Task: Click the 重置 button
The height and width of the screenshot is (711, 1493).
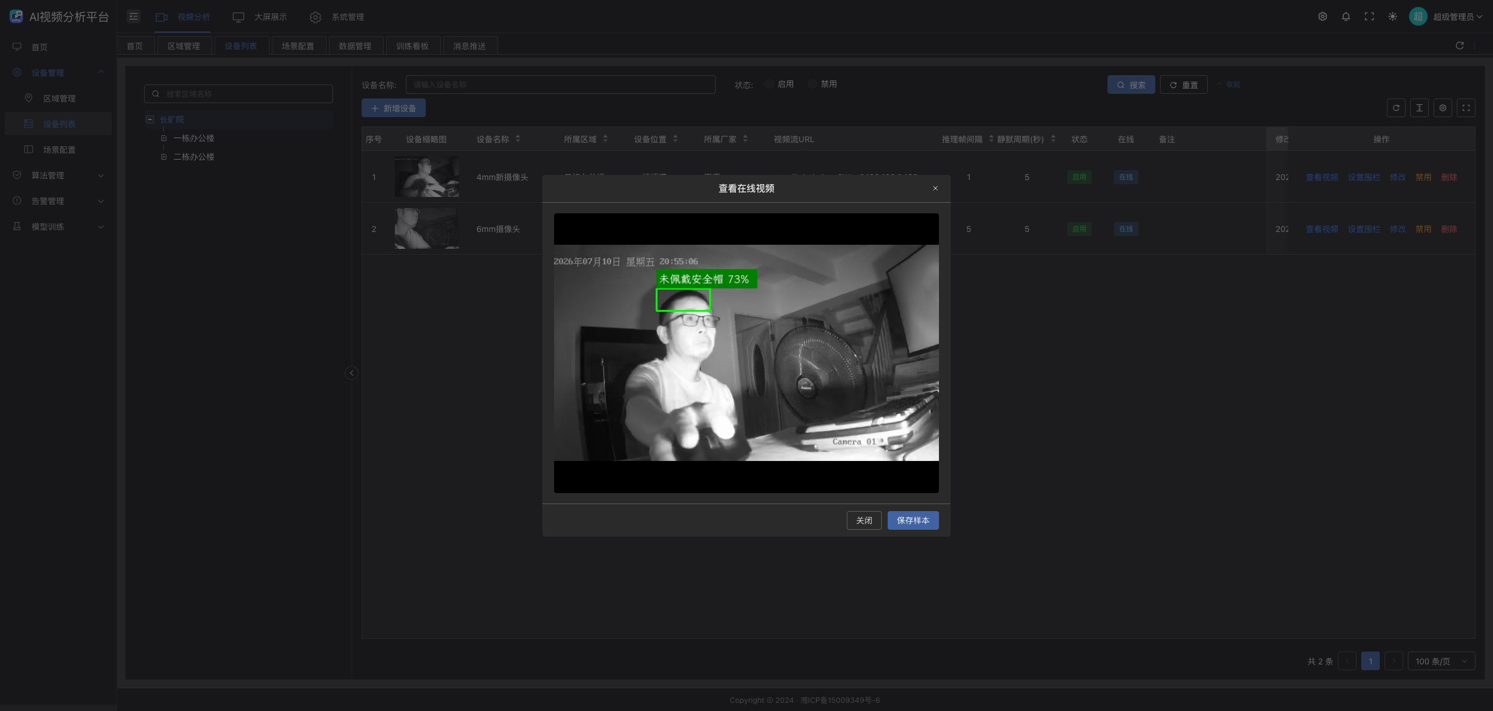Action: coord(1184,85)
